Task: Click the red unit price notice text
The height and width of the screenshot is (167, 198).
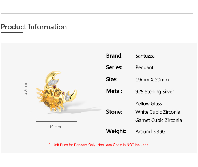Action: point(101,145)
